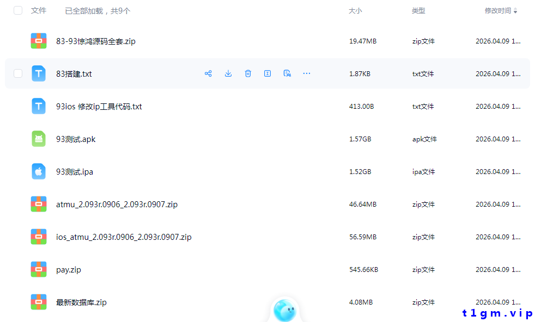The image size is (535, 322).
Task: Click the 类型 column header
Action: [419, 10]
